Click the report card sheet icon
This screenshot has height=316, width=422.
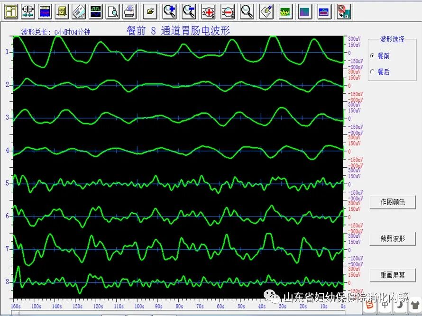coord(79,11)
